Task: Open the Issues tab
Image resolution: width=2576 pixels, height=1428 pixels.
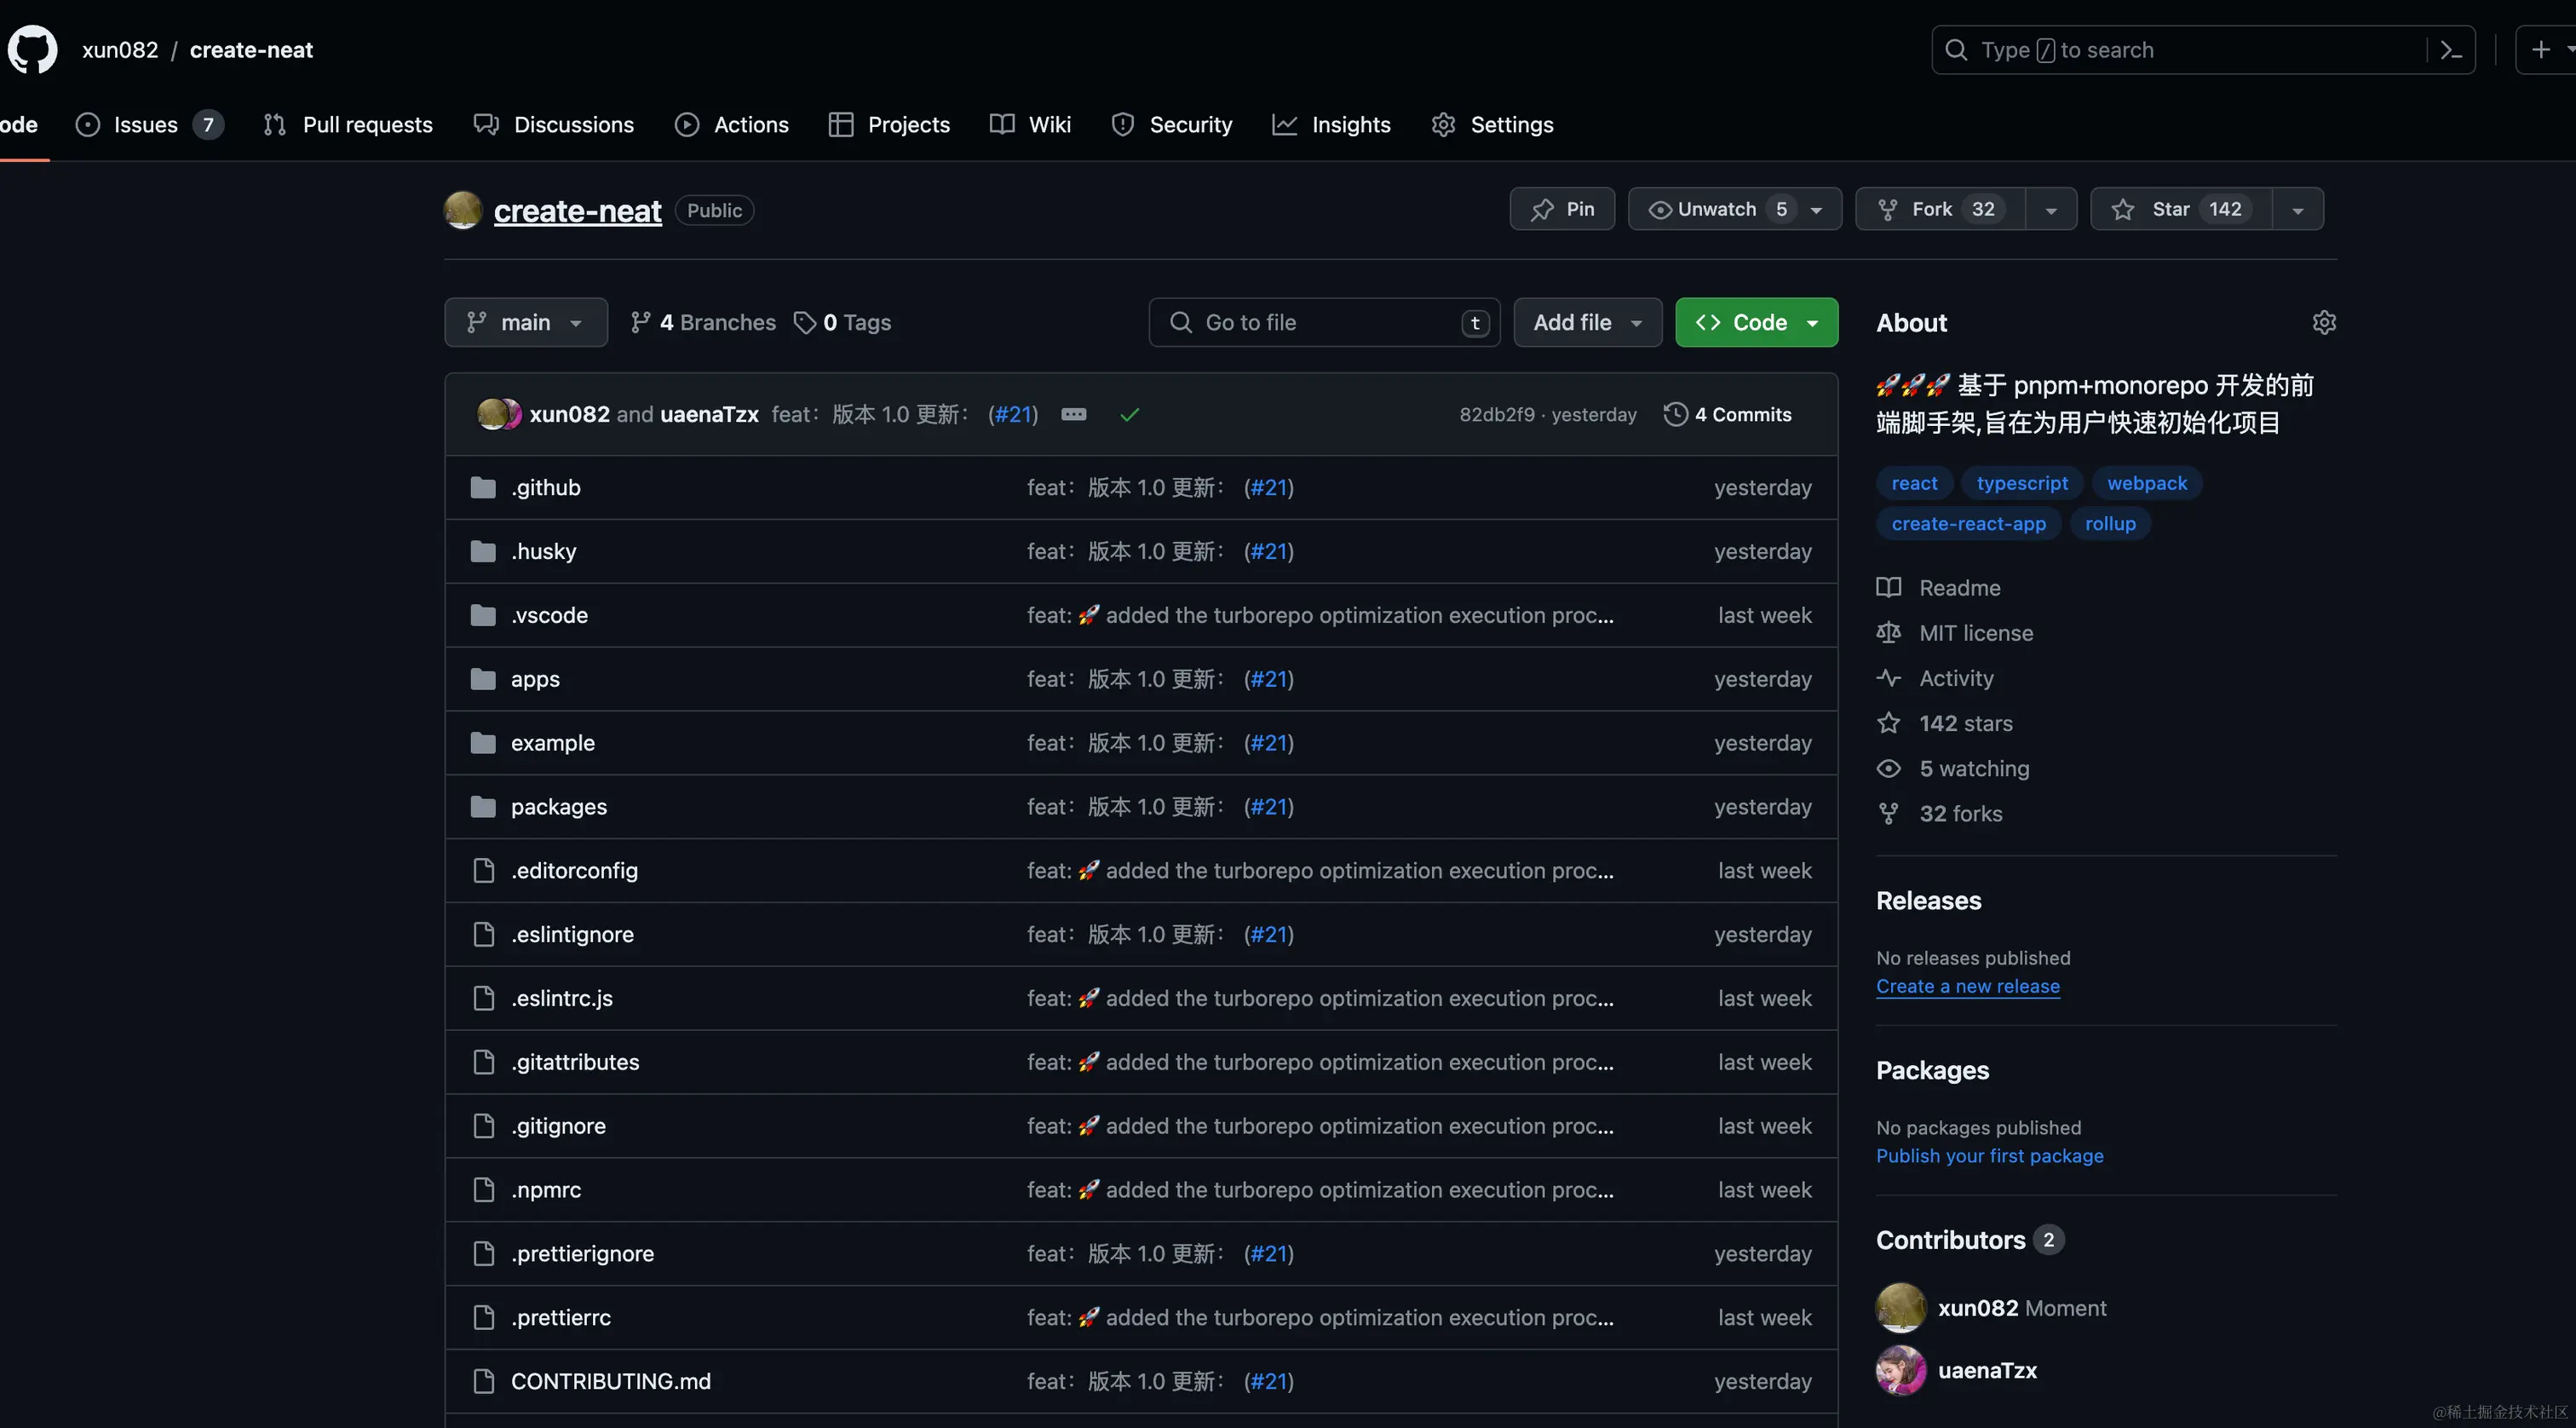Action: click(x=149, y=124)
